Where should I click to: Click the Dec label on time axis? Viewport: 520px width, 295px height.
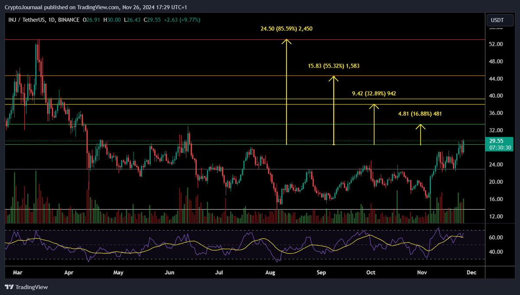click(x=471, y=273)
